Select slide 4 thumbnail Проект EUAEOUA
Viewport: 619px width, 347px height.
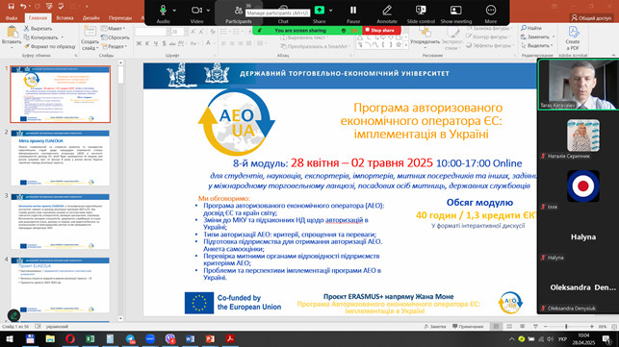click(61, 285)
